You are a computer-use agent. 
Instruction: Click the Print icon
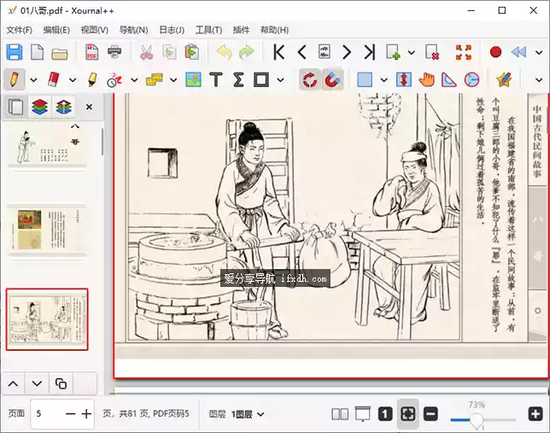tap(114, 52)
